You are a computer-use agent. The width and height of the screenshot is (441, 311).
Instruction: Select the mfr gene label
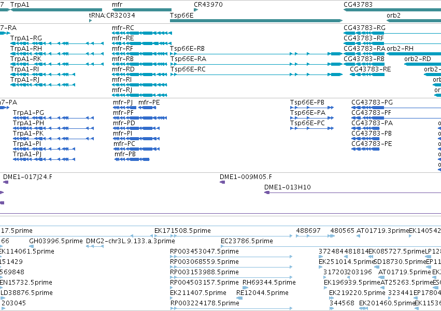pos(117,5)
